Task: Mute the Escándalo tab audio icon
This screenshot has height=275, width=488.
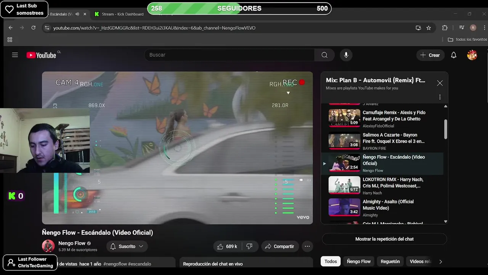Action: tap(77, 14)
